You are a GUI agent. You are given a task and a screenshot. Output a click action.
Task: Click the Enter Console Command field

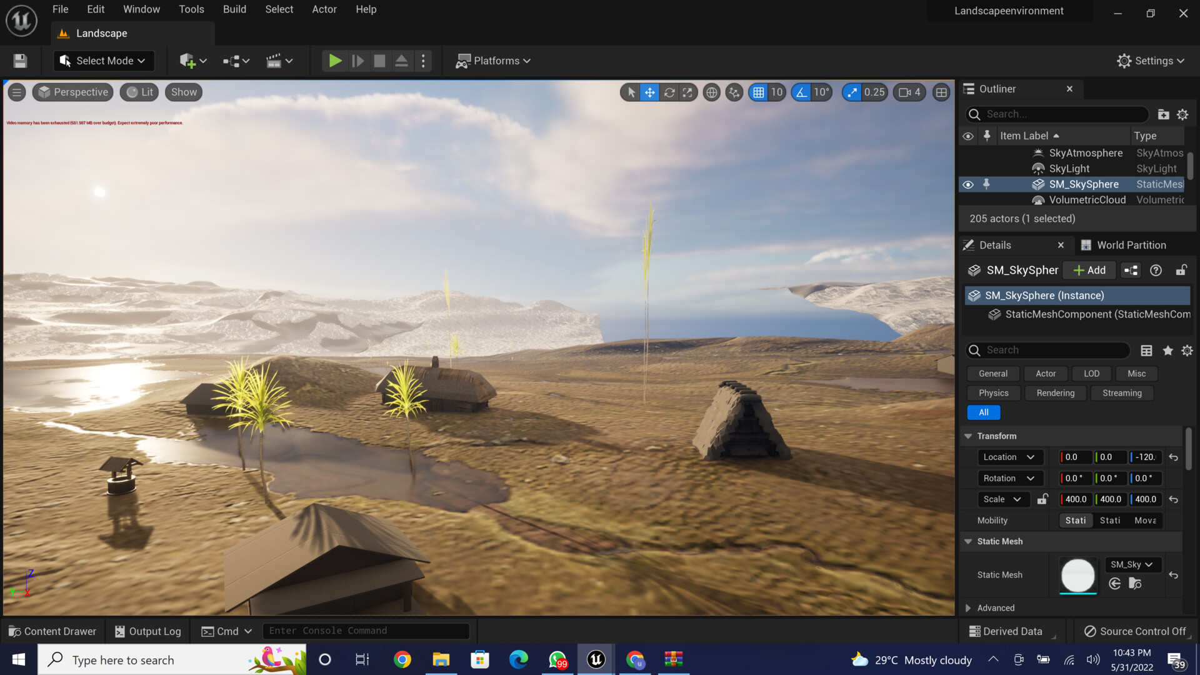(x=366, y=631)
